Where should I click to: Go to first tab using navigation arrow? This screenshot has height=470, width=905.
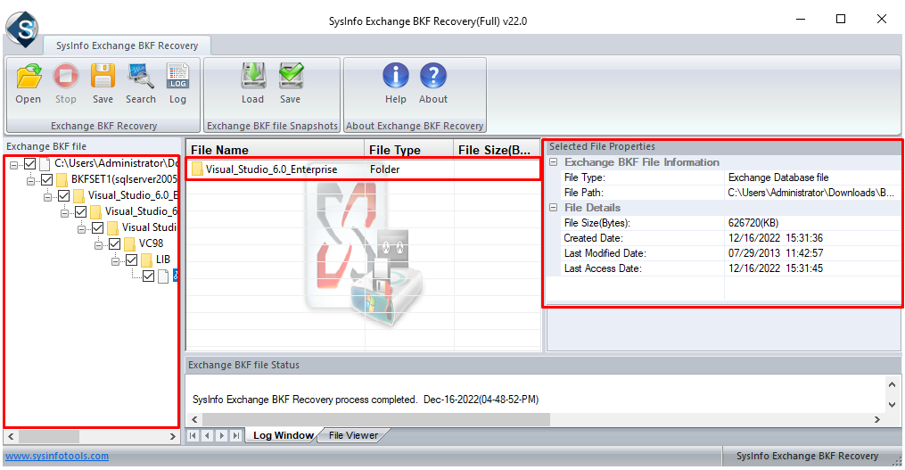193,436
